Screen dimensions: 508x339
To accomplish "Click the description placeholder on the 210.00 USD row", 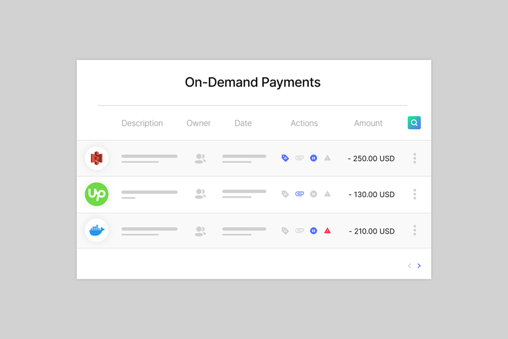I will tap(149, 231).
